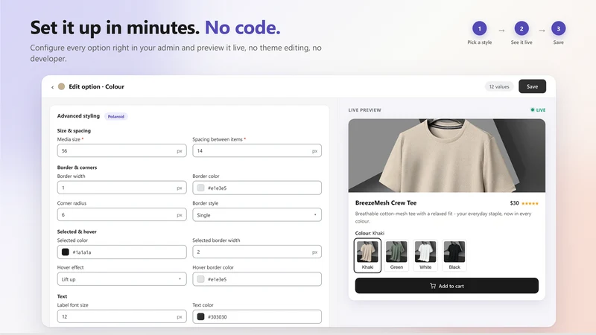Focus the Media size input field
Screen dimensions: 596x335
point(121,151)
